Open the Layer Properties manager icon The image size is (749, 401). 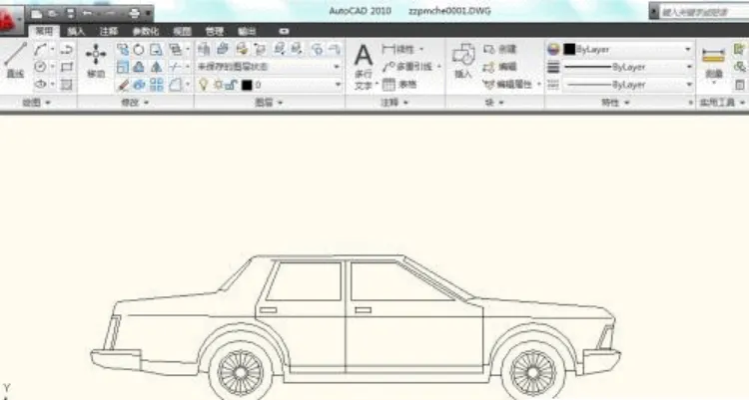click(x=204, y=49)
